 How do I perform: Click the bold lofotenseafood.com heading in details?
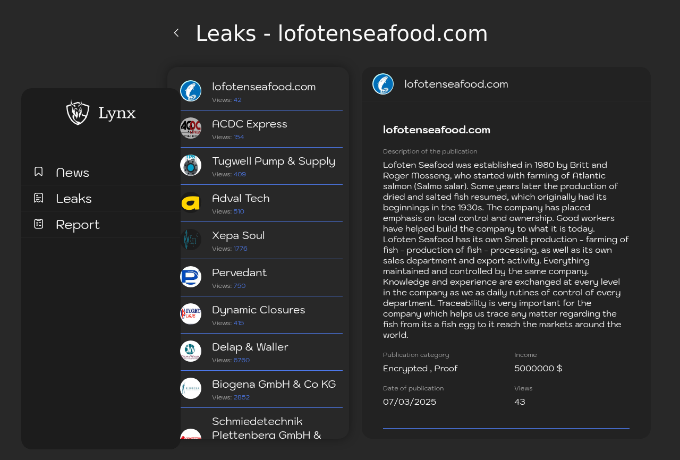(x=437, y=130)
